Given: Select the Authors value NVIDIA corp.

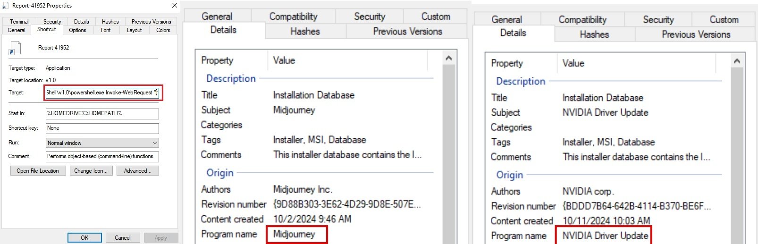Looking at the screenshot, I should [588, 192].
